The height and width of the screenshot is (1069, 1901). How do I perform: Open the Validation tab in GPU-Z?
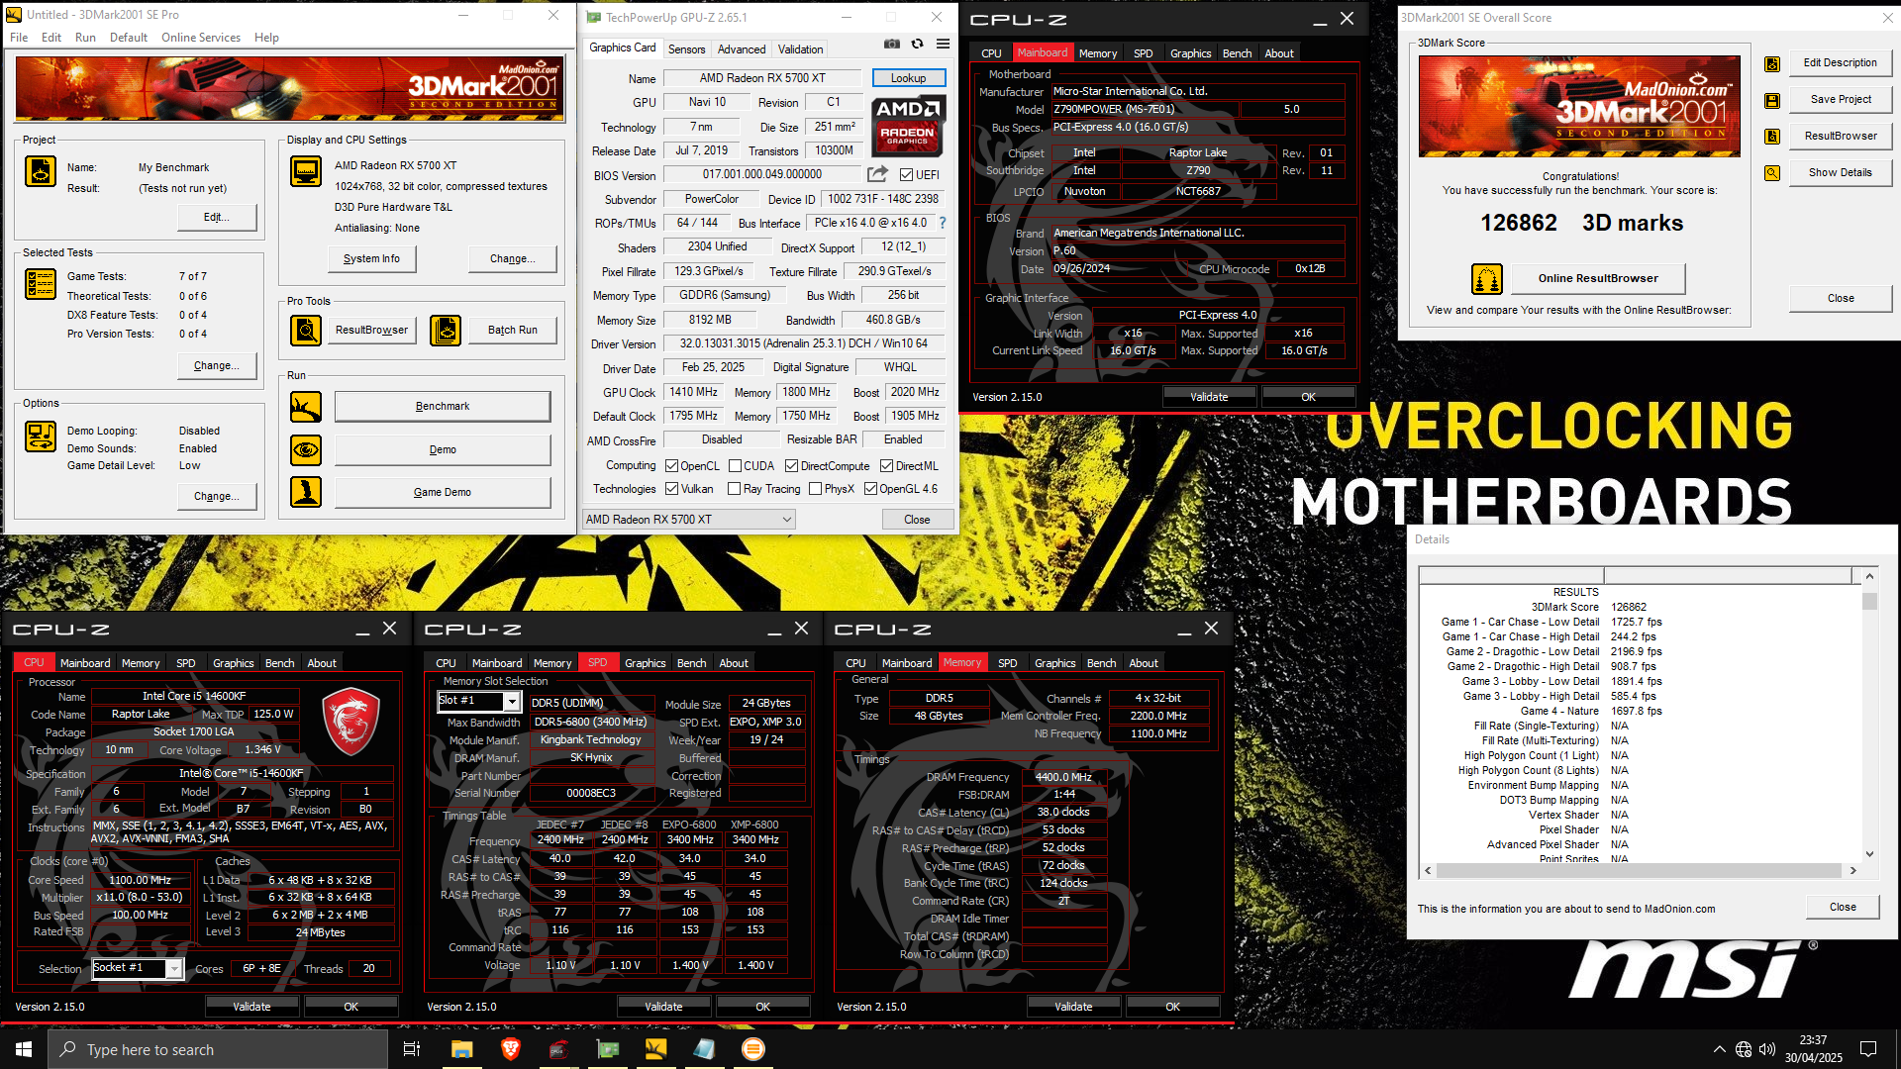coord(800,49)
